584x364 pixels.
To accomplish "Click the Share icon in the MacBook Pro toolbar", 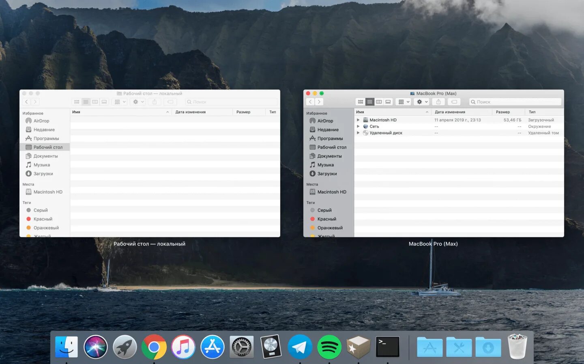I will 438,102.
